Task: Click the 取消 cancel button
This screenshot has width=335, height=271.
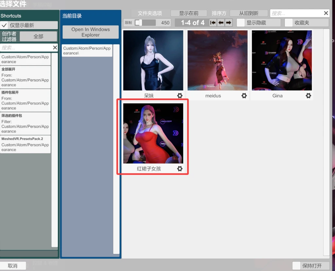Action: point(12,266)
